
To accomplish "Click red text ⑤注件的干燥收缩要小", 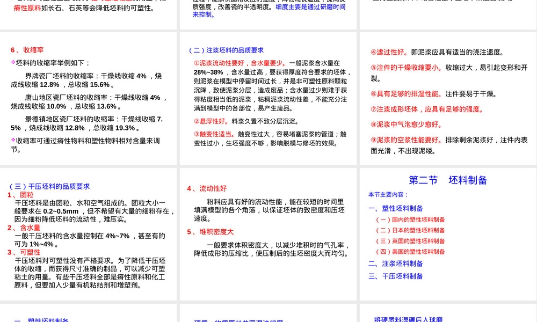I will coord(406,68).
